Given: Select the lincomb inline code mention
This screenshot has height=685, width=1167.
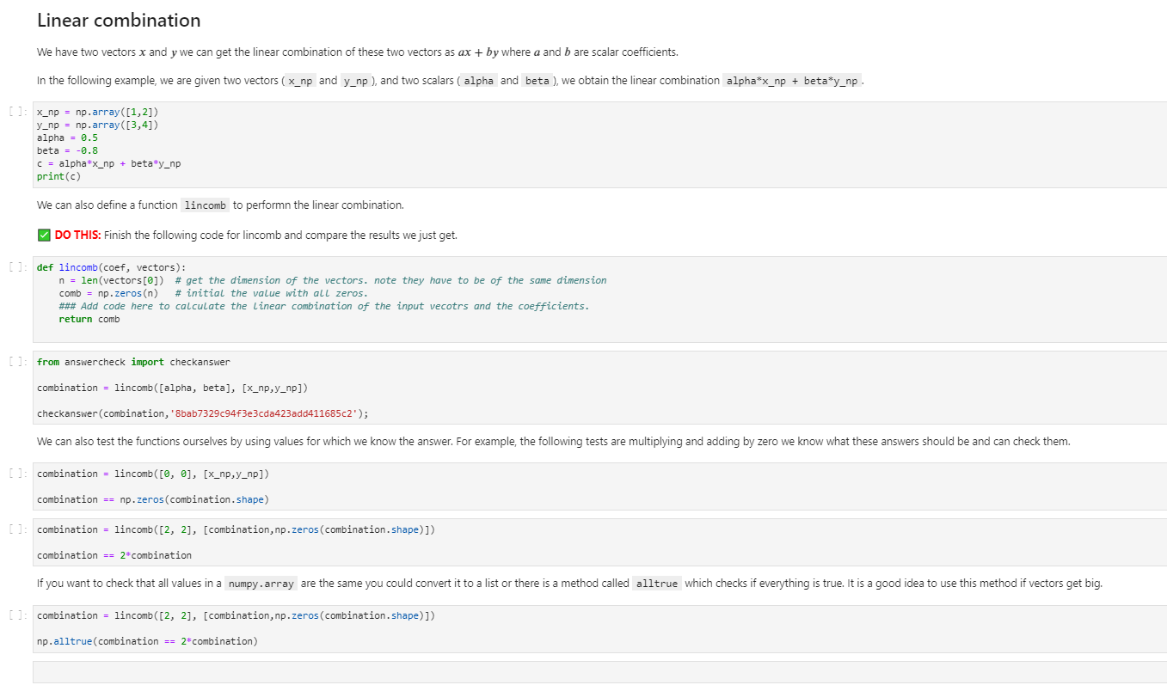Looking at the screenshot, I should (205, 205).
